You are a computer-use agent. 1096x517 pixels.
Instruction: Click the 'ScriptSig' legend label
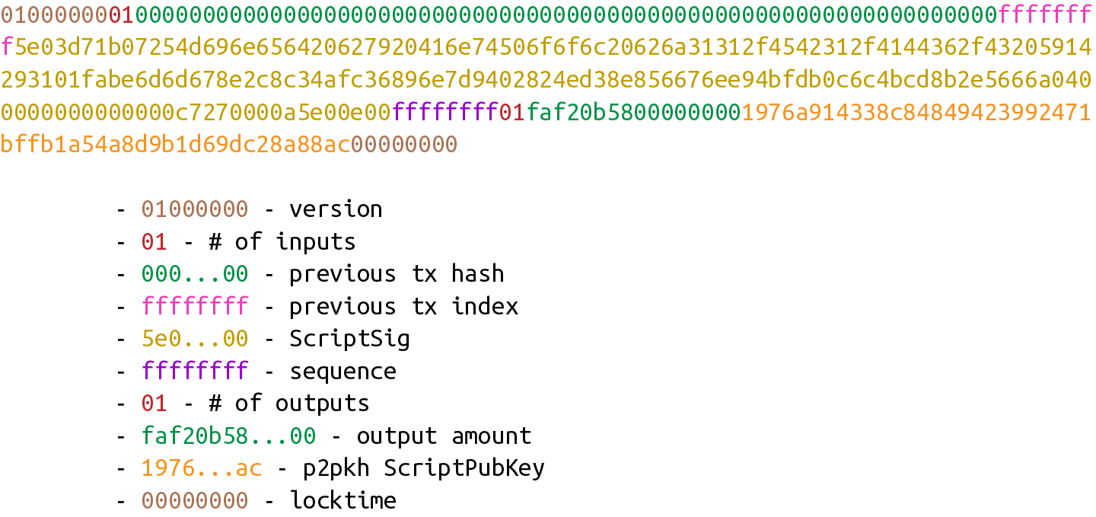click(349, 339)
